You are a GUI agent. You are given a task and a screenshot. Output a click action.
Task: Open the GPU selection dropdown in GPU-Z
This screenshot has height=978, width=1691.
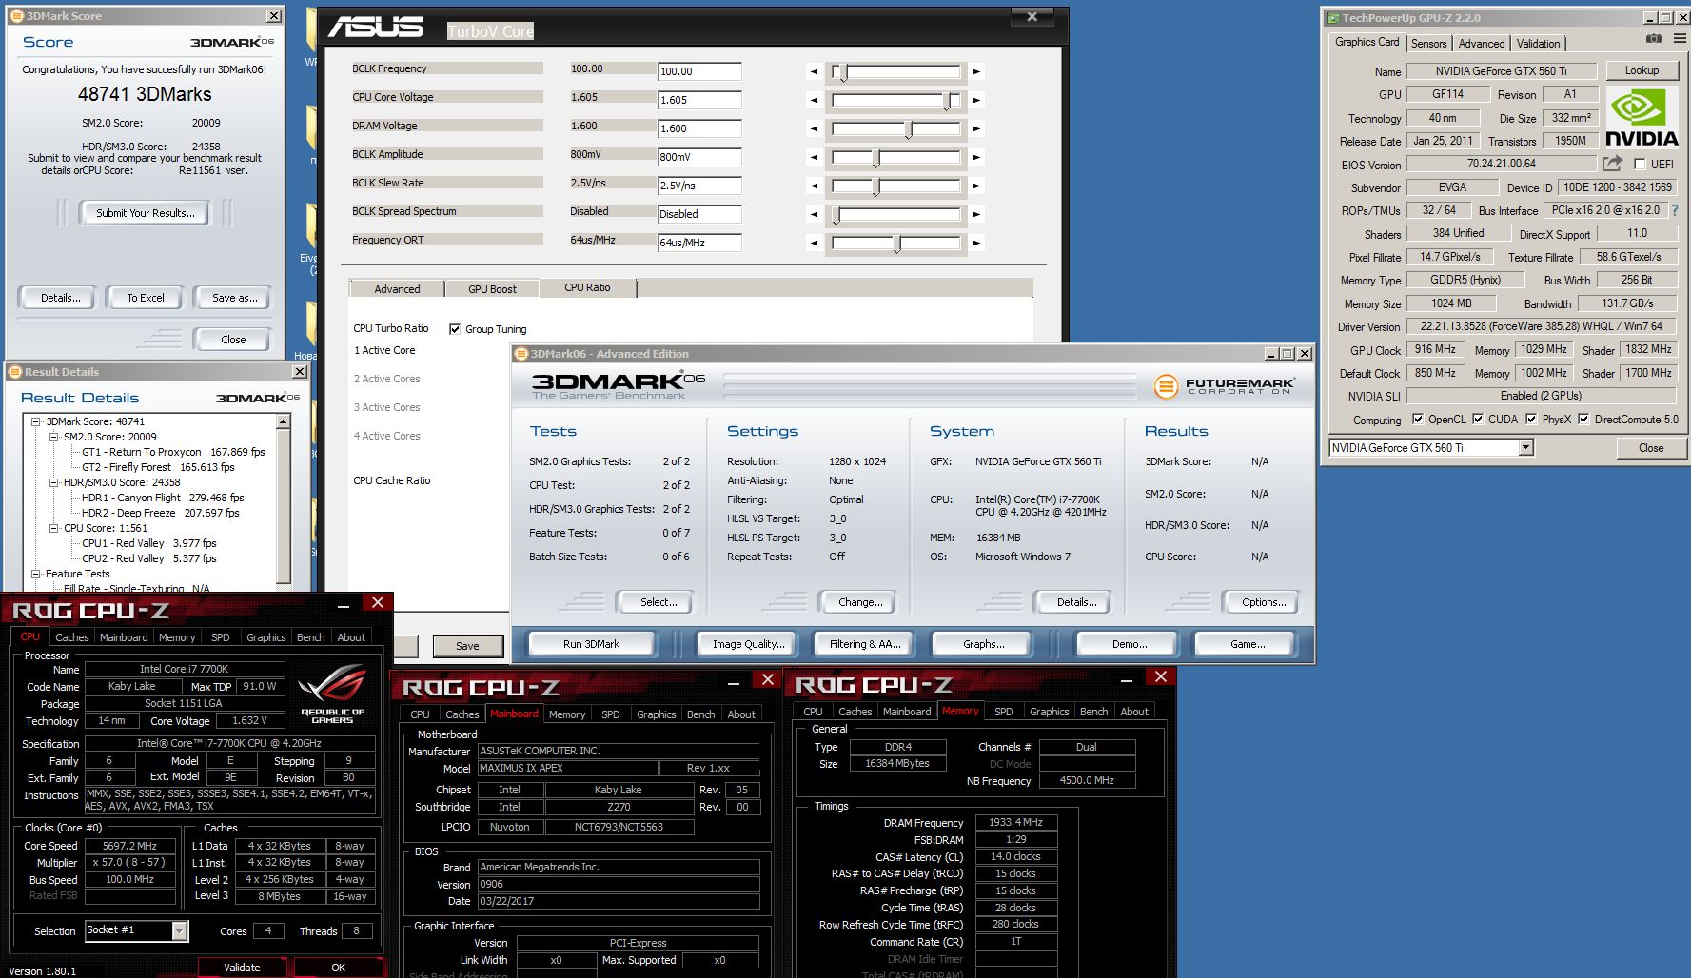1525,447
